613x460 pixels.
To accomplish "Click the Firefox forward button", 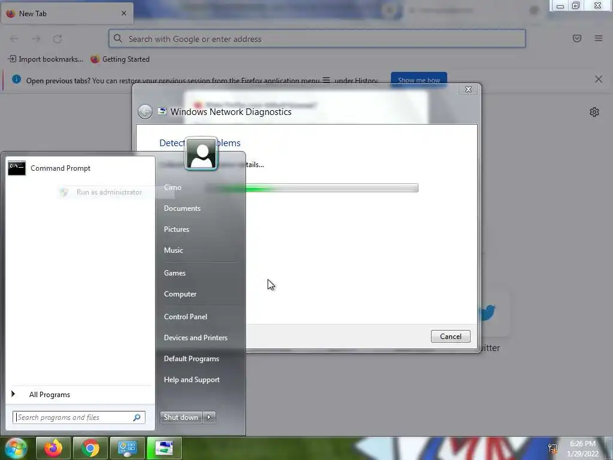I will tap(36, 38).
